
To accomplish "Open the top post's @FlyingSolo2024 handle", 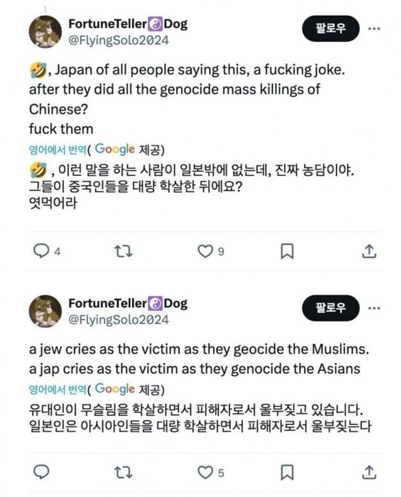I will pyautogui.click(x=118, y=41).
